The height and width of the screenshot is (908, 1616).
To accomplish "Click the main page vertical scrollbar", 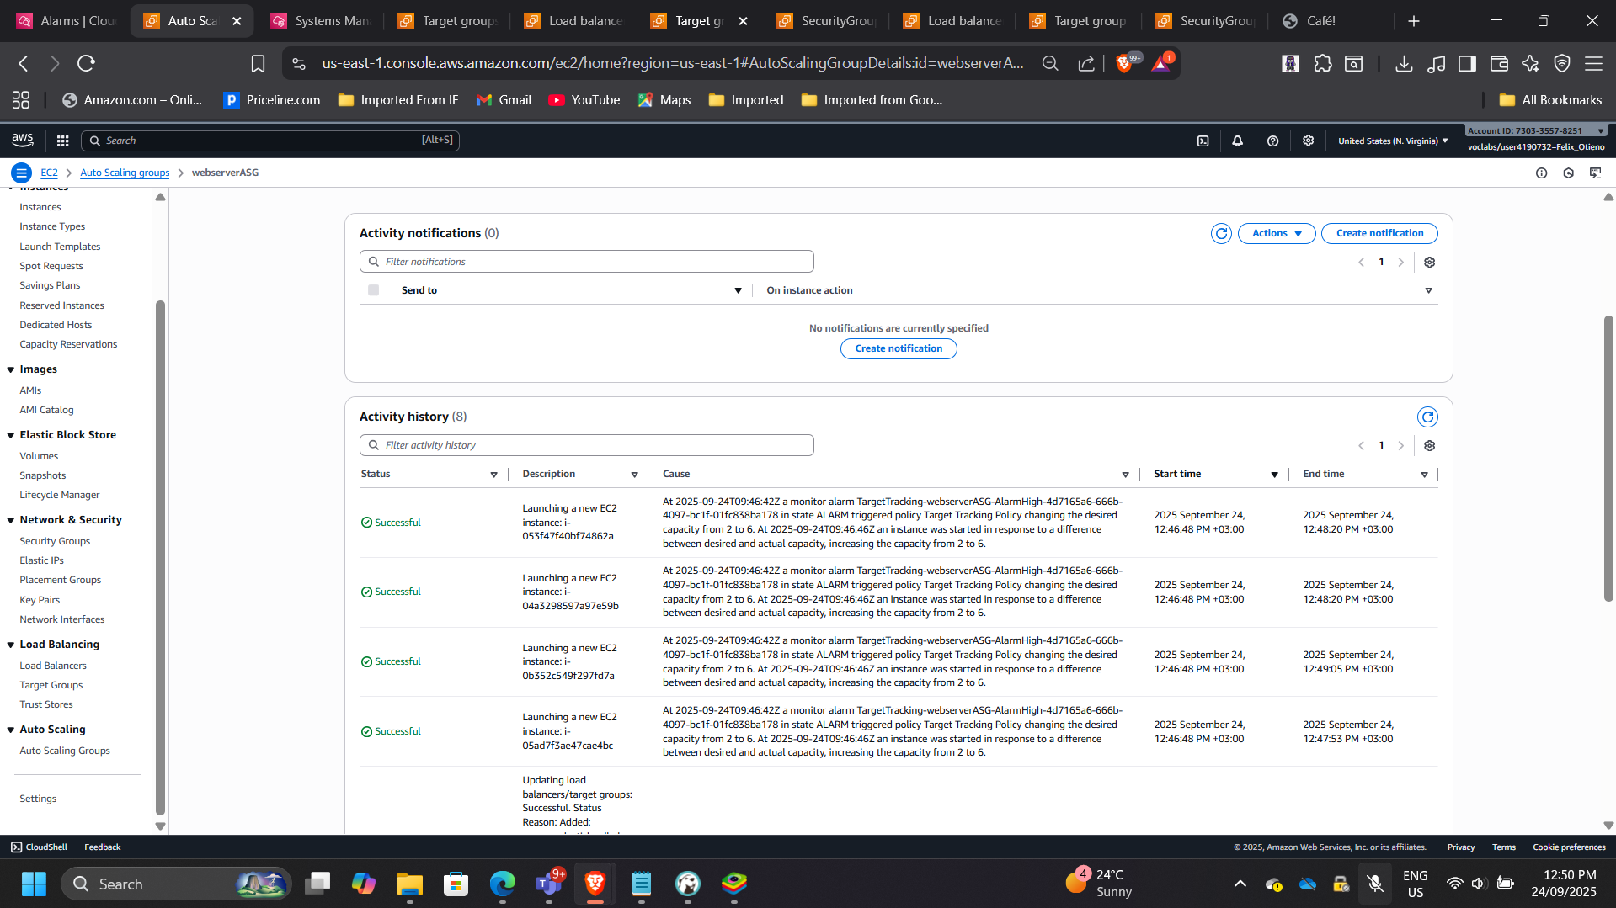I will pyautogui.click(x=1608, y=459).
